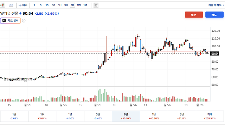Select the 15 minute interval
Screen dimensions: 225x126
pyautogui.click(x=47, y=5)
